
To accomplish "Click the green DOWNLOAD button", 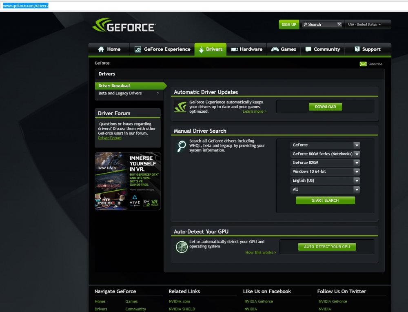I will (x=325, y=107).
